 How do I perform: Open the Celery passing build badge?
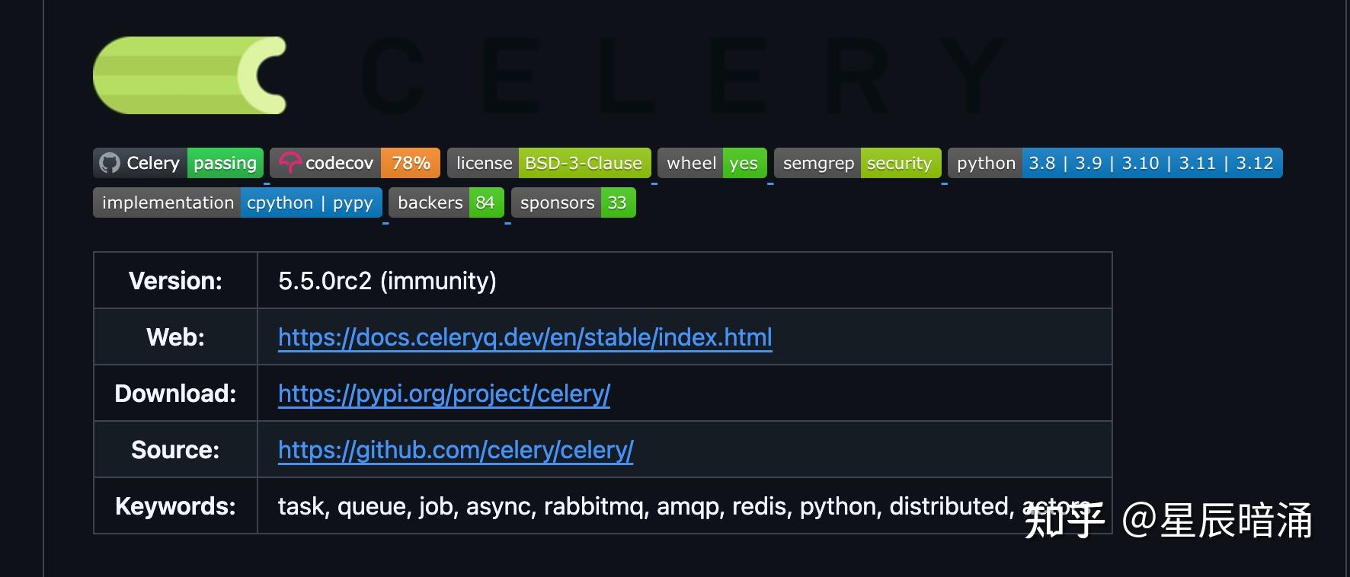click(x=178, y=163)
